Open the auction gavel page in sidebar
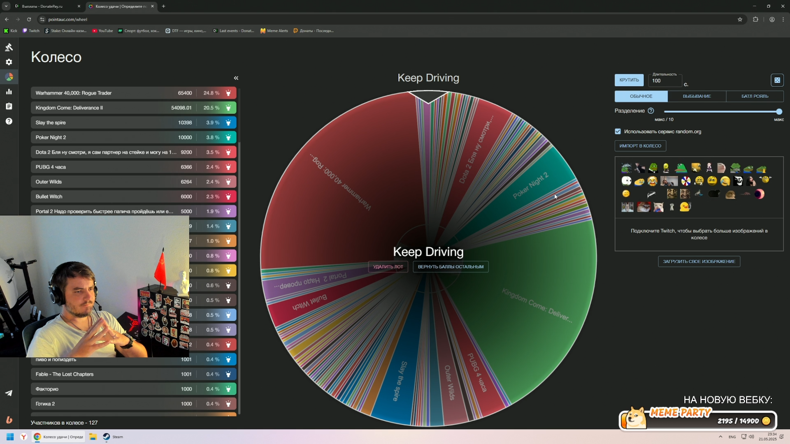The width and height of the screenshot is (790, 444). point(9,47)
